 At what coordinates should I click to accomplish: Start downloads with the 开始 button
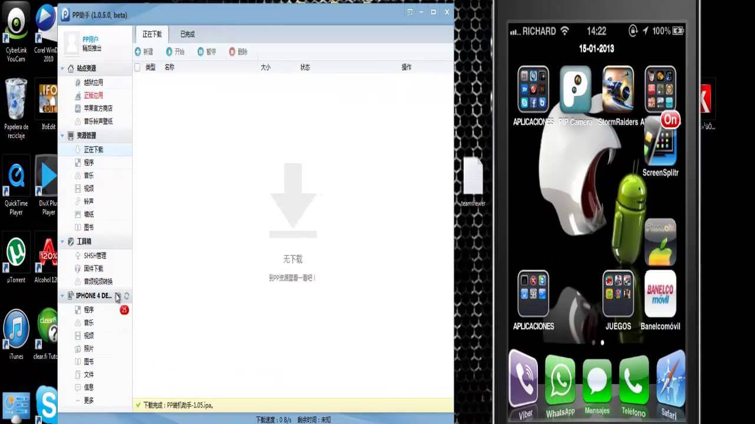[176, 52]
